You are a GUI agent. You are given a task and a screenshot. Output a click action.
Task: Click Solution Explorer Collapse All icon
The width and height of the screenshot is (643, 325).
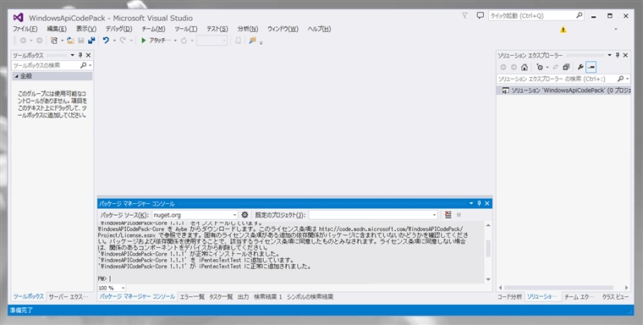(566, 68)
